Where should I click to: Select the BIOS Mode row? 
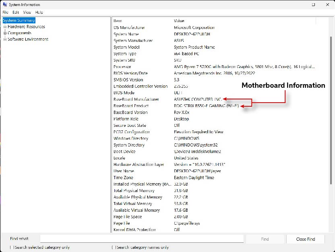pyautogui.click(x=214, y=93)
